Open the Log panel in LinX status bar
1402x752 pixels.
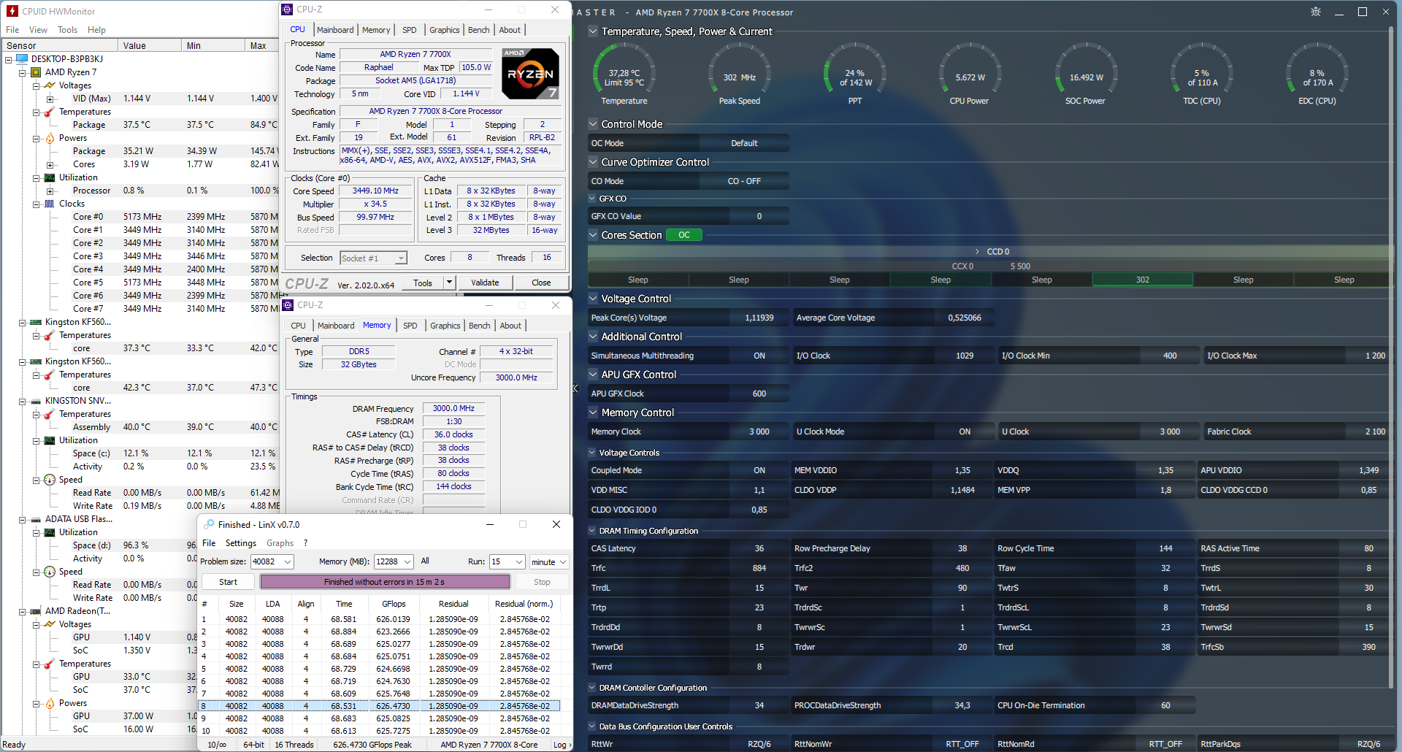point(560,745)
